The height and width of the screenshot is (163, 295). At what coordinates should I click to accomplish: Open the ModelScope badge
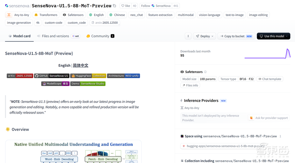coord(55,84)
